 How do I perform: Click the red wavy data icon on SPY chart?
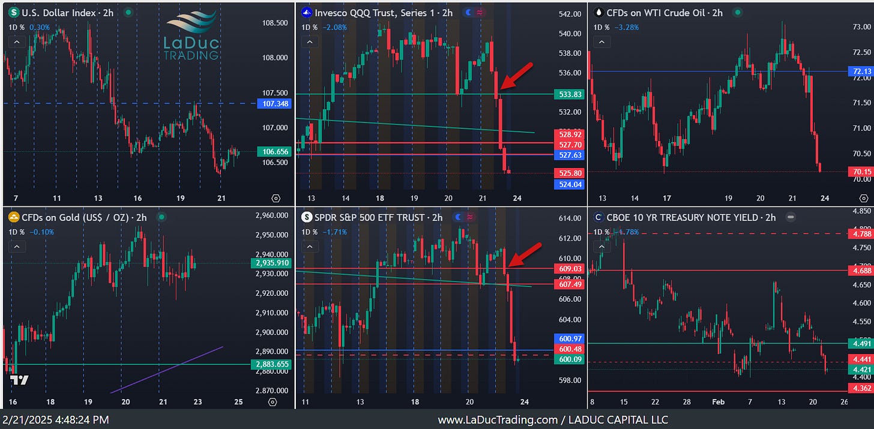coord(469,217)
